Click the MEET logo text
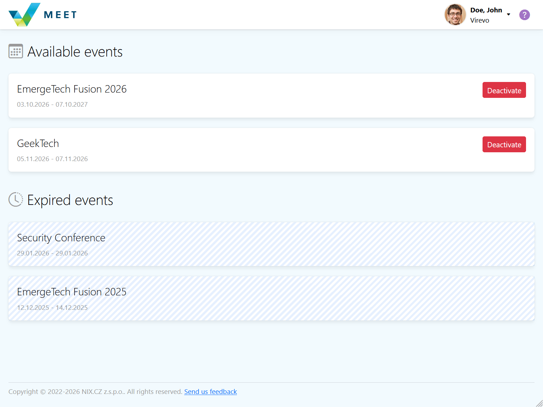543x407 pixels. 60,15
